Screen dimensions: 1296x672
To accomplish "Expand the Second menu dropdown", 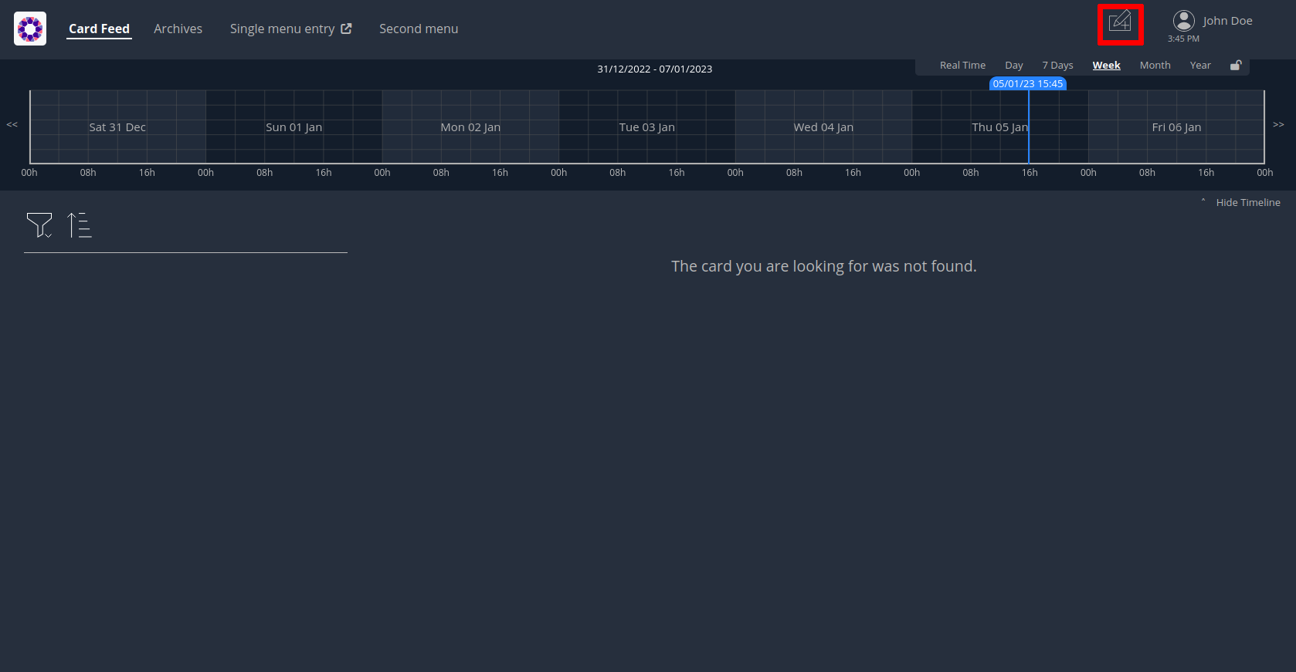I will (419, 29).
